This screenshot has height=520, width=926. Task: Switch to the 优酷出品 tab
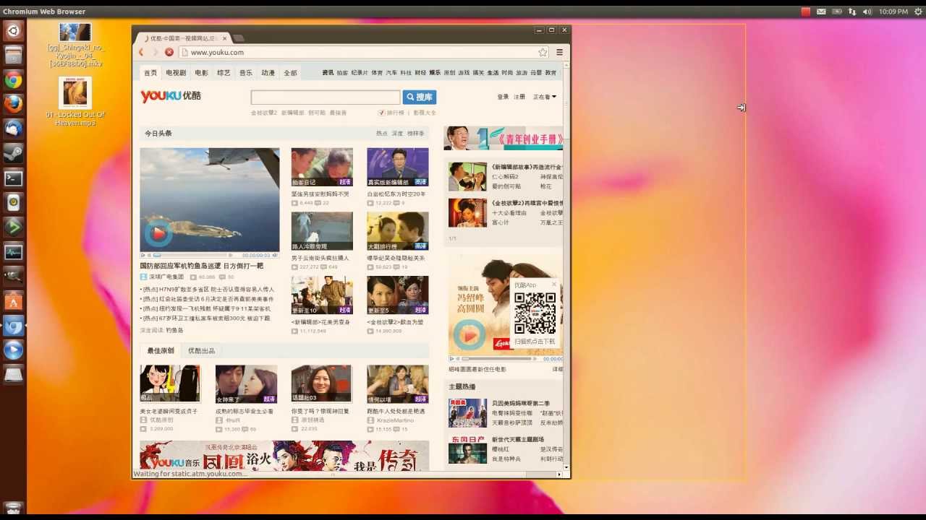pyautogui.click(x=201, y=351)
